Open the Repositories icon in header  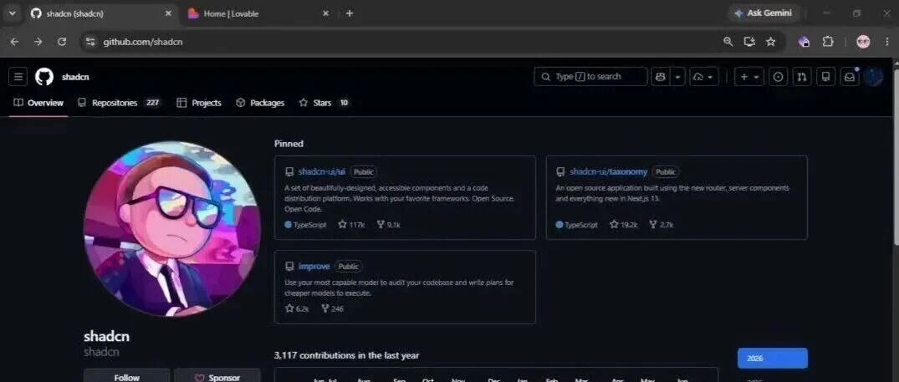click(825, 77)
